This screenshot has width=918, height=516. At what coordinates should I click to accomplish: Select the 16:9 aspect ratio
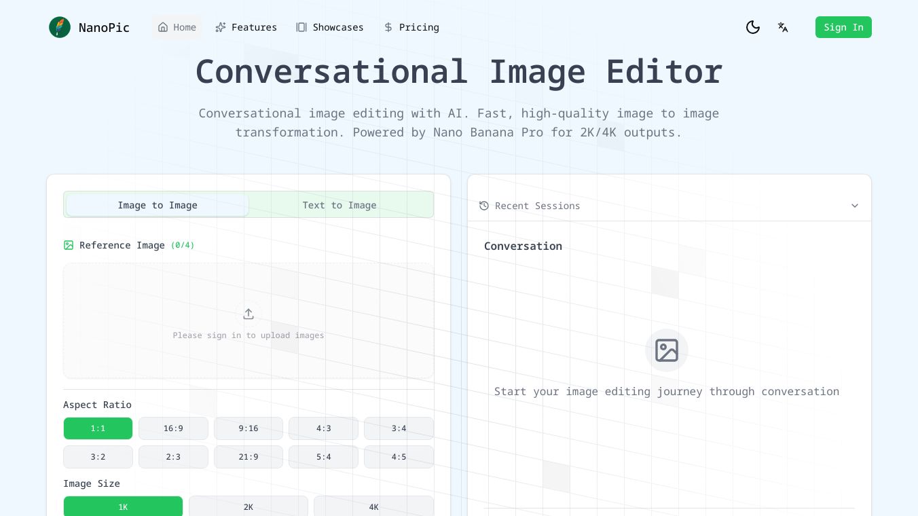[x=173, y=428]
